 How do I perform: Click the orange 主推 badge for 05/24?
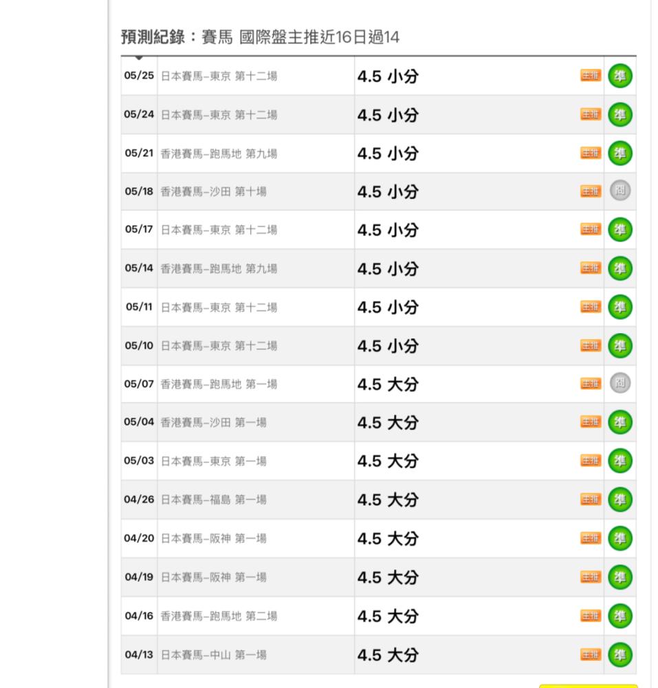tap(591, 114)
